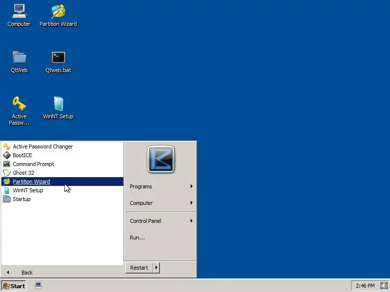Select Active Password Changer desktop key icon

pos(19,110)
